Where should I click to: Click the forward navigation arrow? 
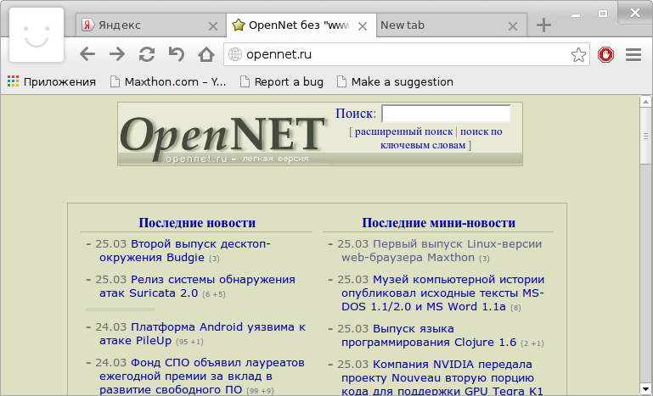coord(117,54)
